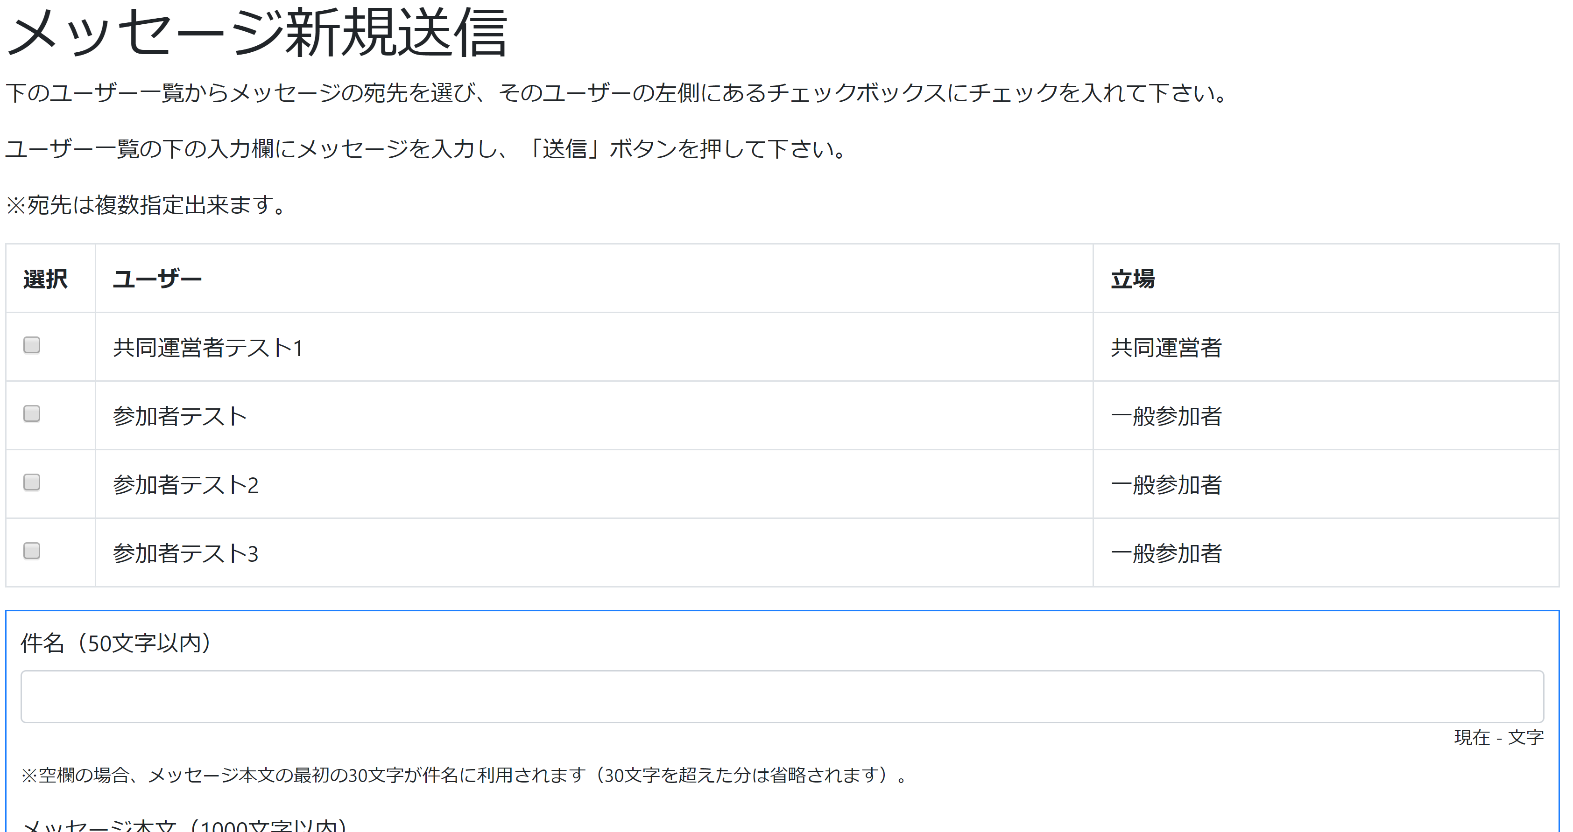
Task: Click the 選択 column header
Action: pyautogui.click(x=44, y=280)
